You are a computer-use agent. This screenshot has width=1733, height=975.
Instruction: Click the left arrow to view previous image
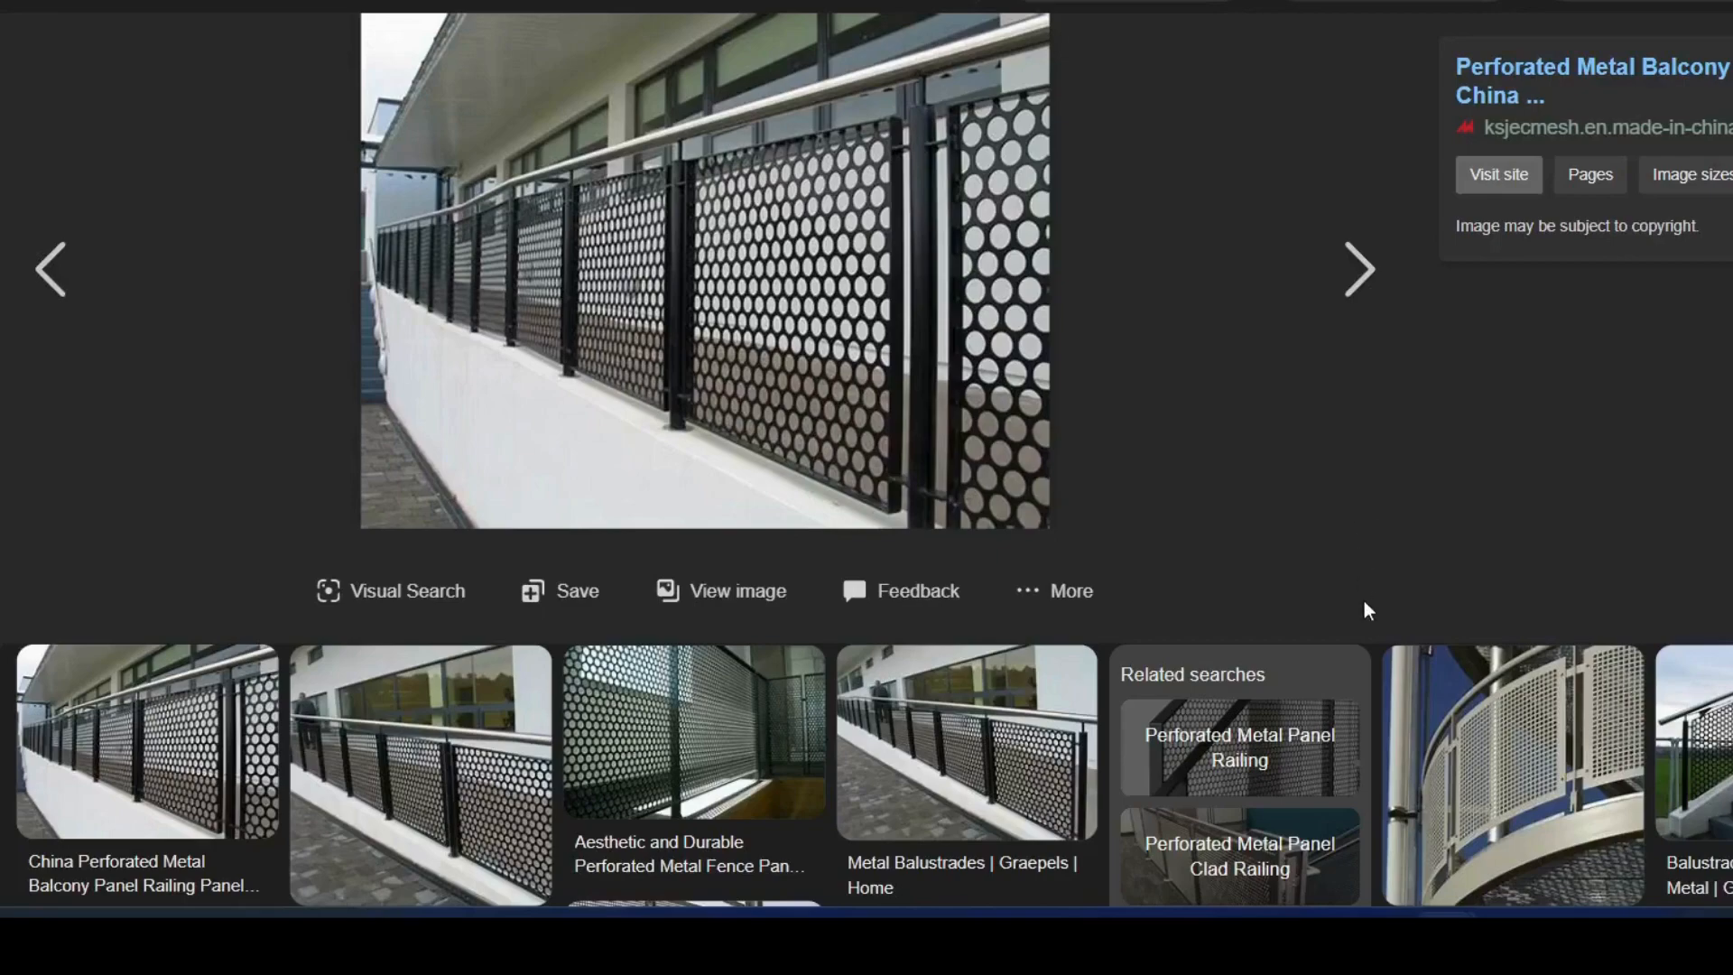point(51,268)
